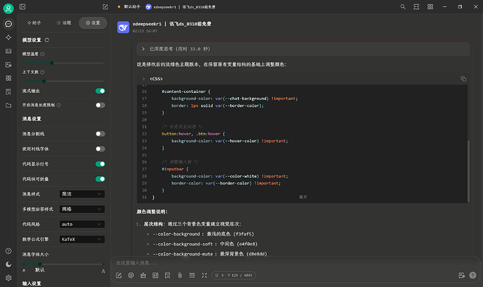Expand the code block with 展开
Screen dimensions: 483x287
[303, 198]
